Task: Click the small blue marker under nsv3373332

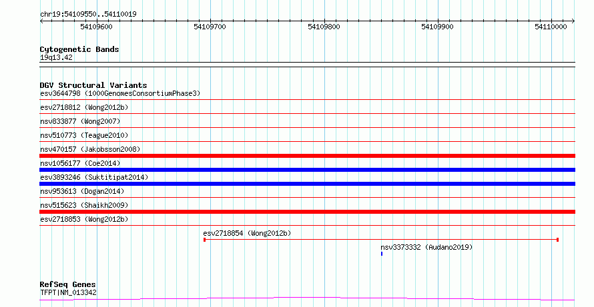Action: (x=382, y=254)
